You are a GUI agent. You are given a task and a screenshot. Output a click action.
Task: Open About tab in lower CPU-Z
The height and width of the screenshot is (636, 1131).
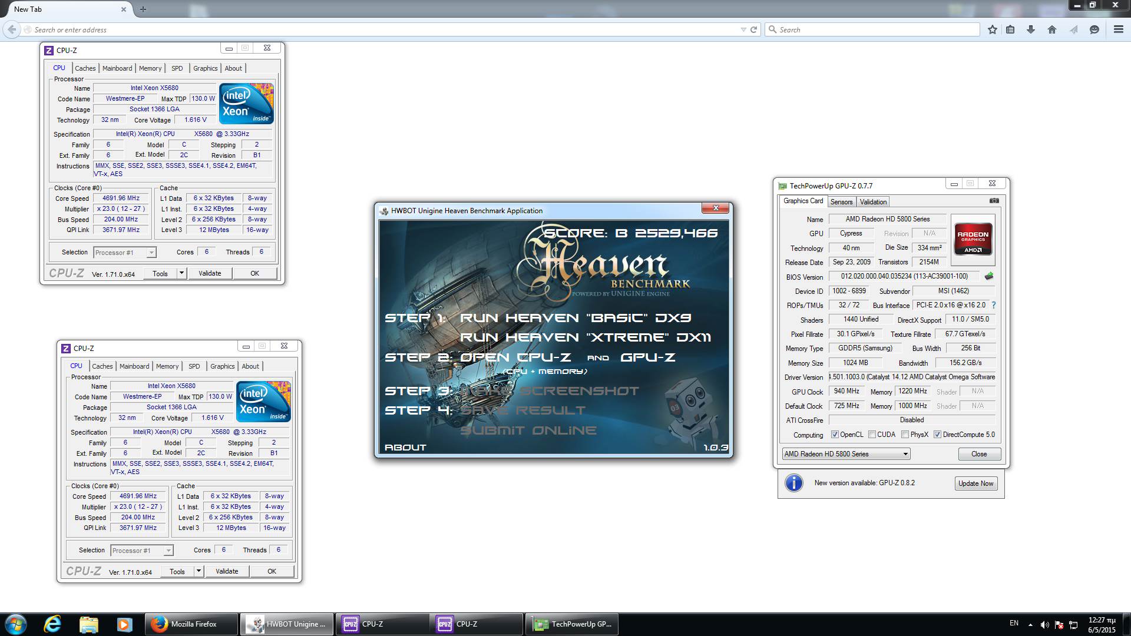point(250,366)
